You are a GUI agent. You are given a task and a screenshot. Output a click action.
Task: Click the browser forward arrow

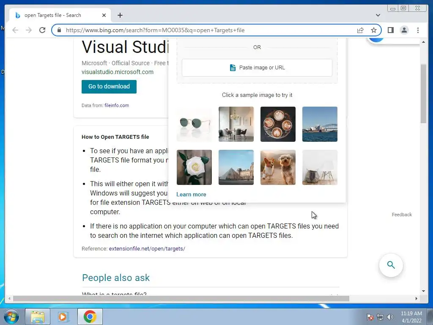click(x=29, y=30)
